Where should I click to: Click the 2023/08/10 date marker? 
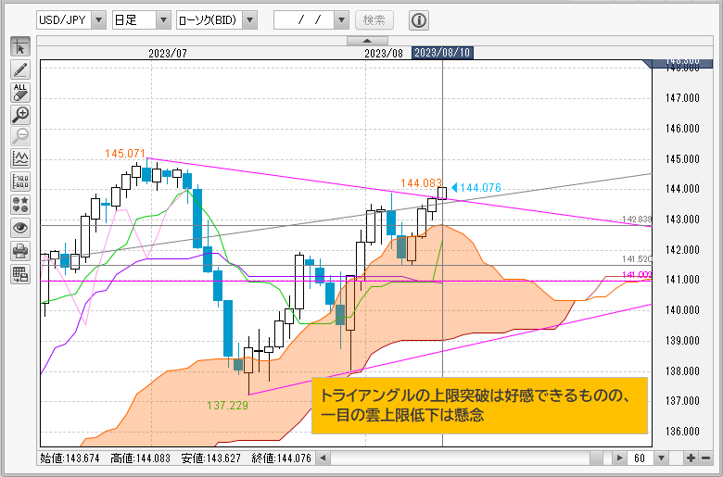pos(442,53)
